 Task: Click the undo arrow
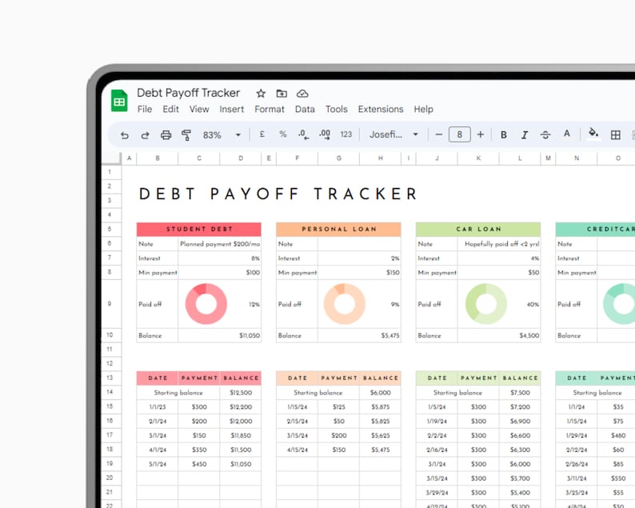[124, 135]
